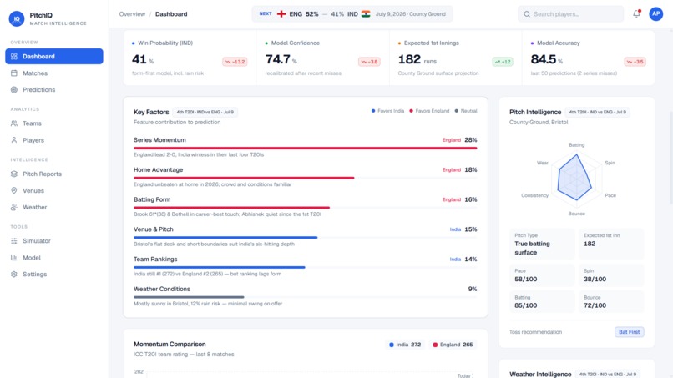Click Home Advantage progress bar
The image size is (673, 378).
click(305, 178)
